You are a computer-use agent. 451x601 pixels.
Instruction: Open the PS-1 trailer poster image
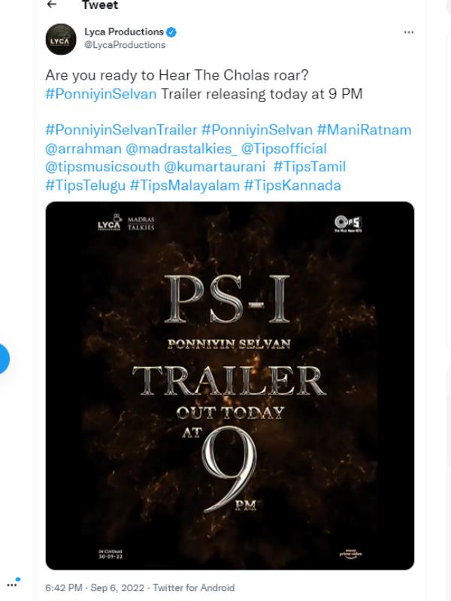(229, 385)
